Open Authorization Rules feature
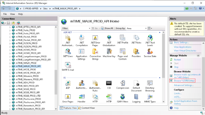Image resolution: width=205 pixels, height=115 pixels. click(95, 86)
